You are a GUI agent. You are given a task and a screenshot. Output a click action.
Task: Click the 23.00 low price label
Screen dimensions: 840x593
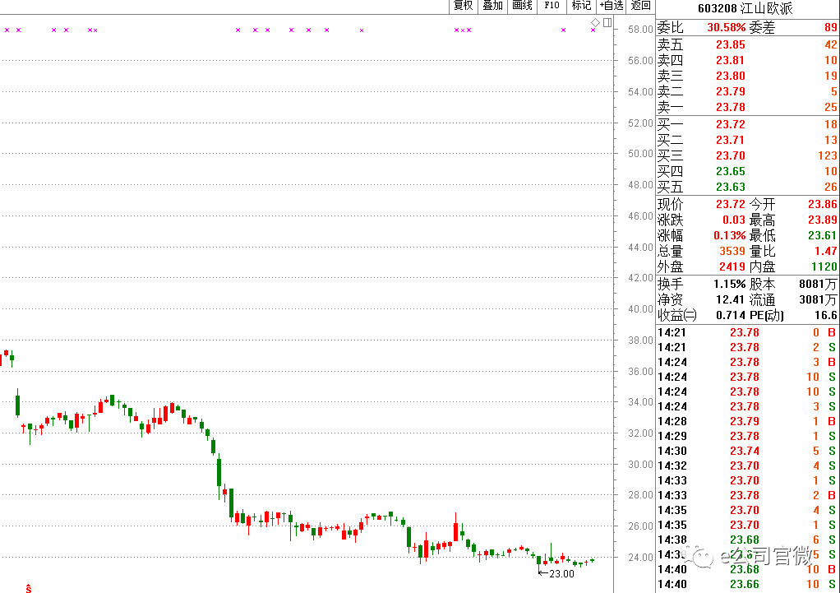coord(561,574)
